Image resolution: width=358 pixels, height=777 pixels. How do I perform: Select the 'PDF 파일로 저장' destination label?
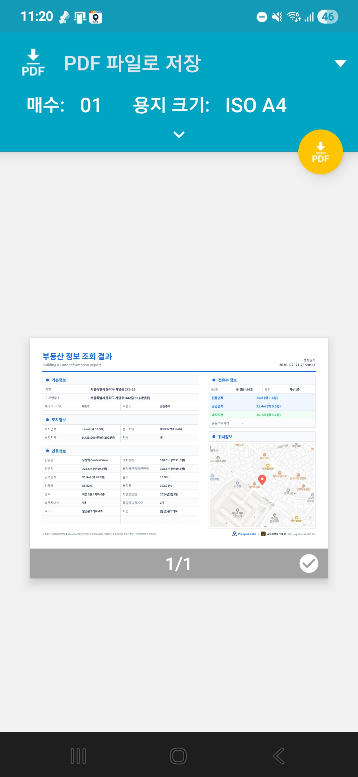pyautogui.click(x=133, y=63)
